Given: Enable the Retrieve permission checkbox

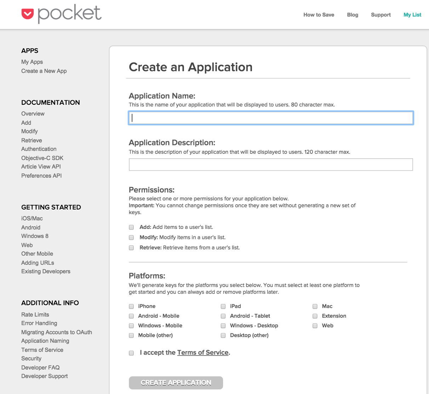Looking at the screenshot, I should pos(131,248).
